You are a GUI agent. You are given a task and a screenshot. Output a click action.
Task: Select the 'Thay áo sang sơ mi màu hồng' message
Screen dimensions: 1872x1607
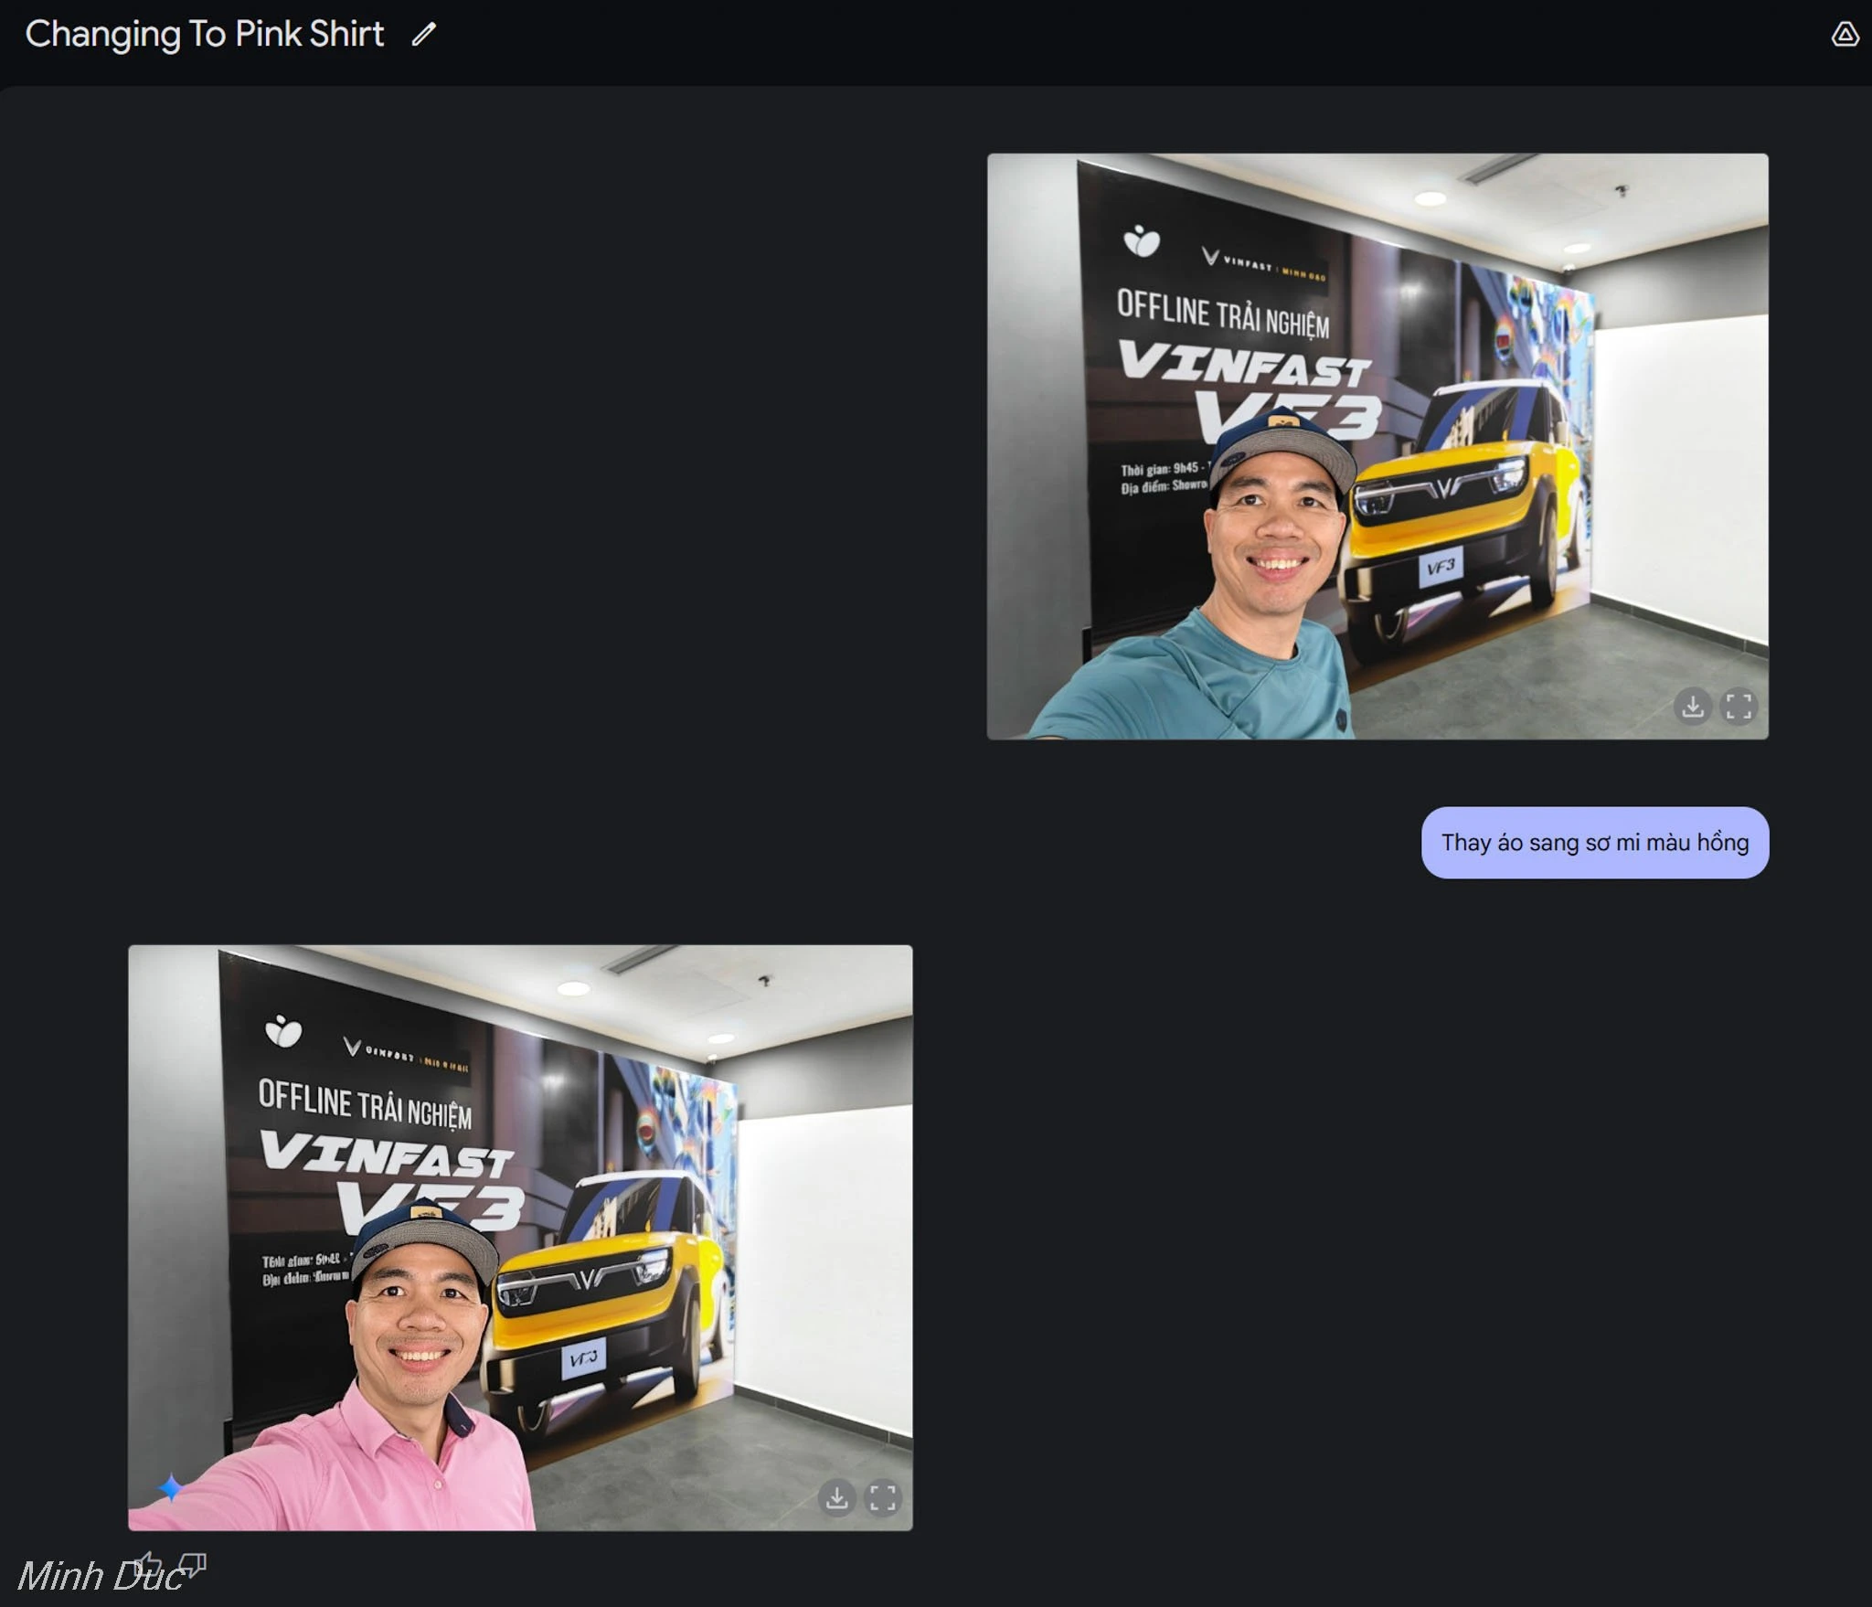[1595, 843]
